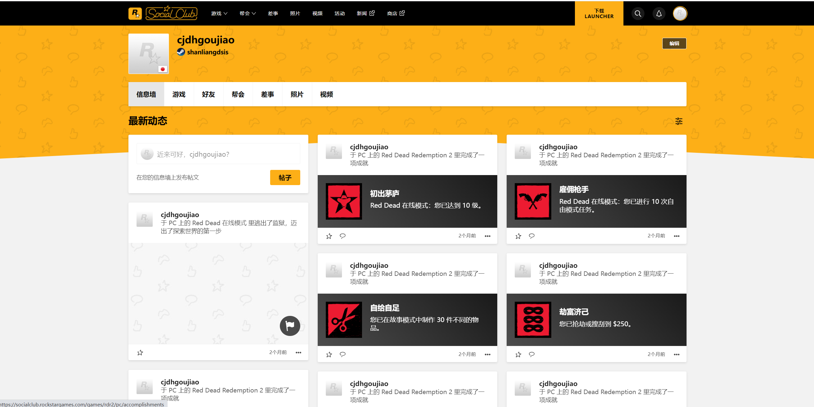Open the account avatar menu in header

pos(680,14)
